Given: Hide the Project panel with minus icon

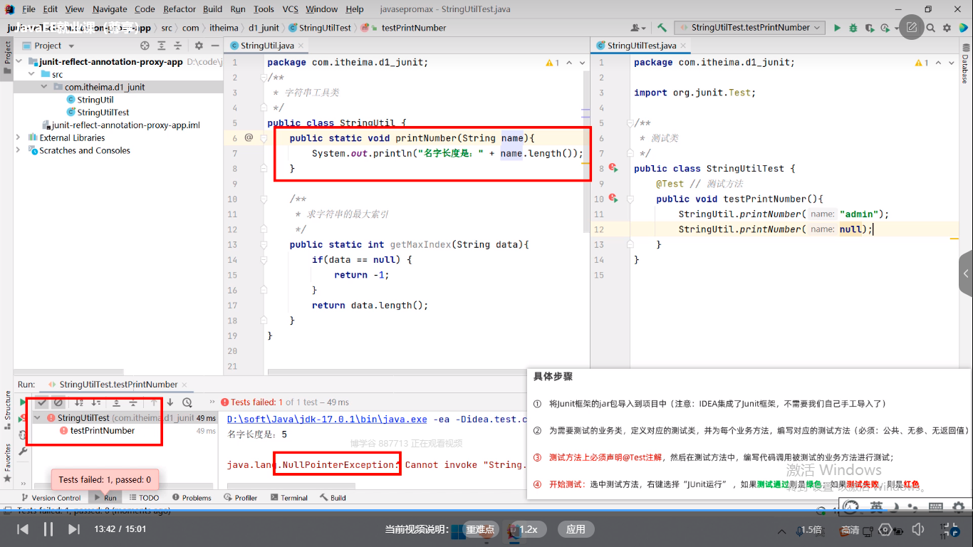Looking at the screenshot, I should pos(215,46).
